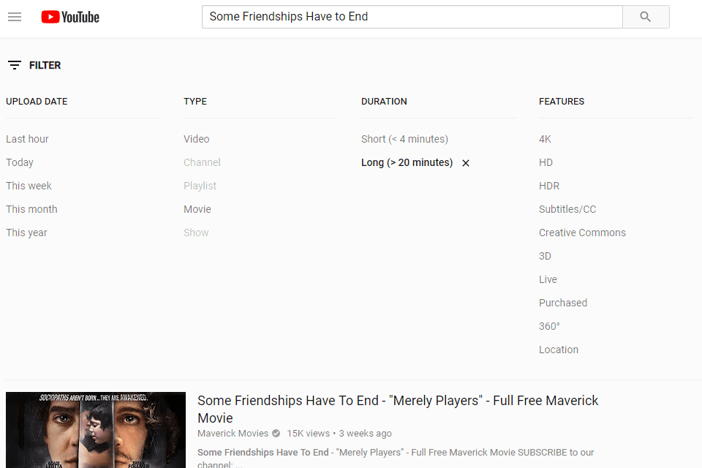The width and height of the screenshot is (702, 468).
Task: Choose This year upload filter
Action: pos(26,233)
